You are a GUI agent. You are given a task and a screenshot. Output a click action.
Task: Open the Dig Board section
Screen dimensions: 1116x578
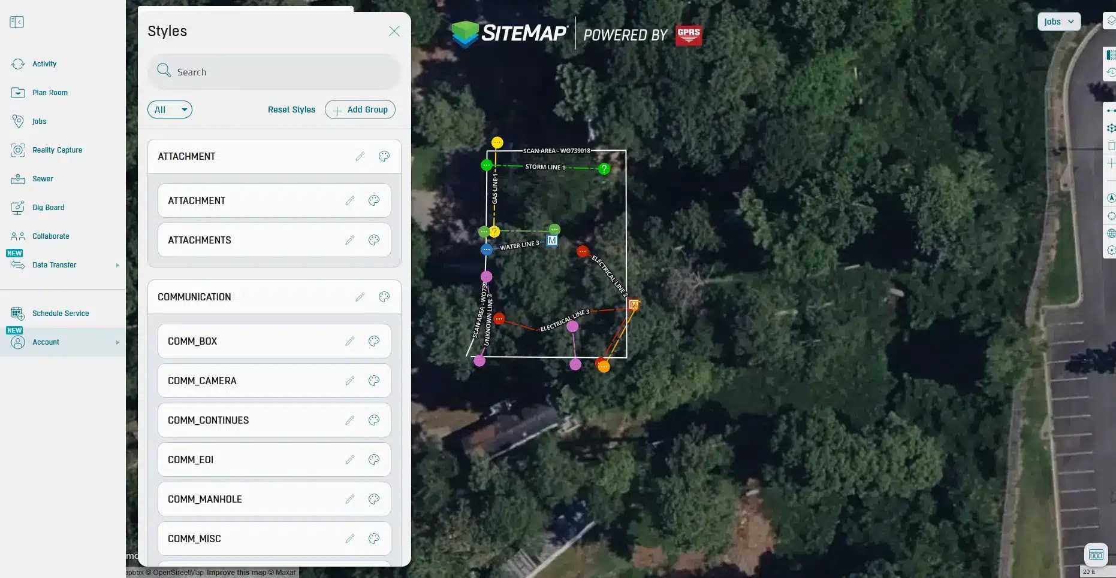tap(48, 207)
